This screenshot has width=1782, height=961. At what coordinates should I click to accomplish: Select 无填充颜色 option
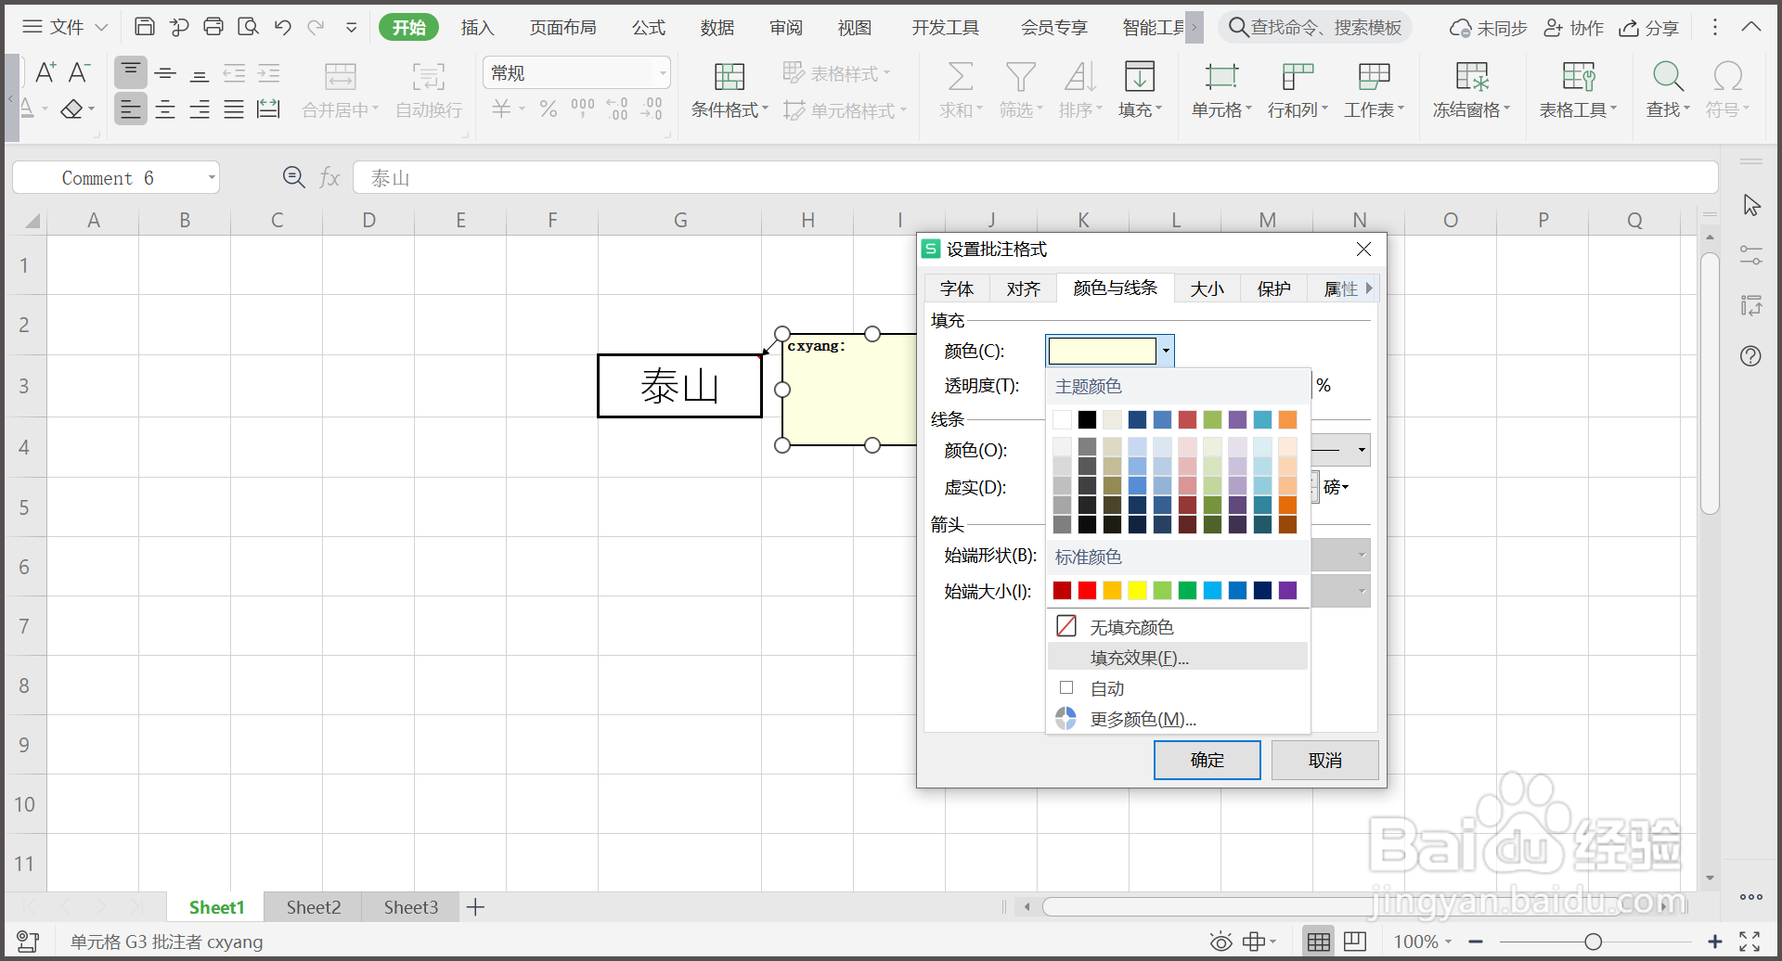(1178, 627)
